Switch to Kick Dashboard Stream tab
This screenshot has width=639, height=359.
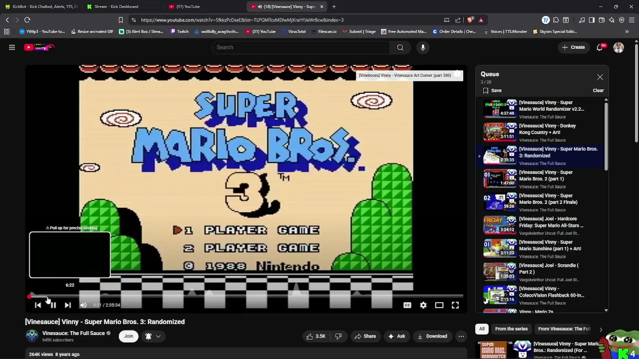coord(121,6)
